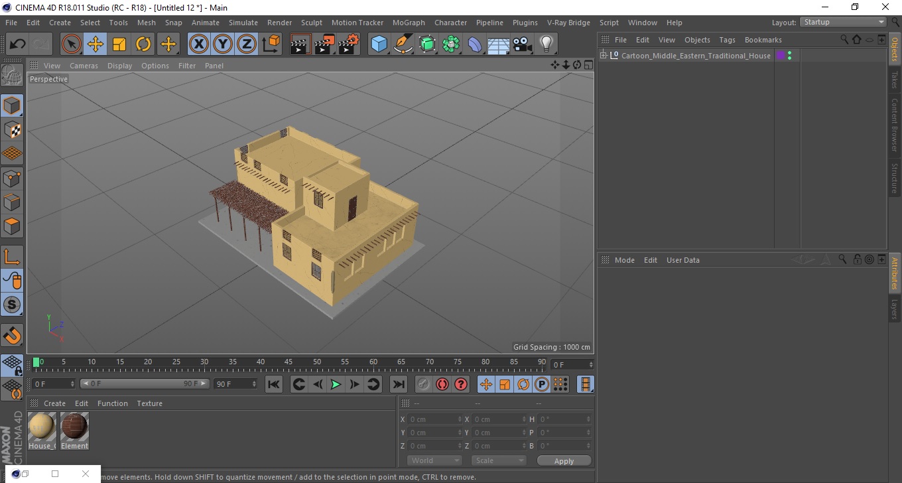Image resolution: width=902 pixels, height=483 pixels.
Task: Toggle the Tweak mode mouse icon
Action: 12,281
